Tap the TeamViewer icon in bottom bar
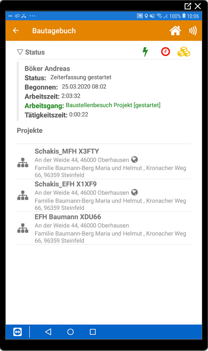 tap(18, 332)
